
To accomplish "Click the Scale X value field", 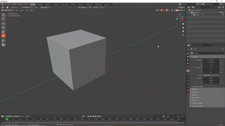I will point(211,78).
